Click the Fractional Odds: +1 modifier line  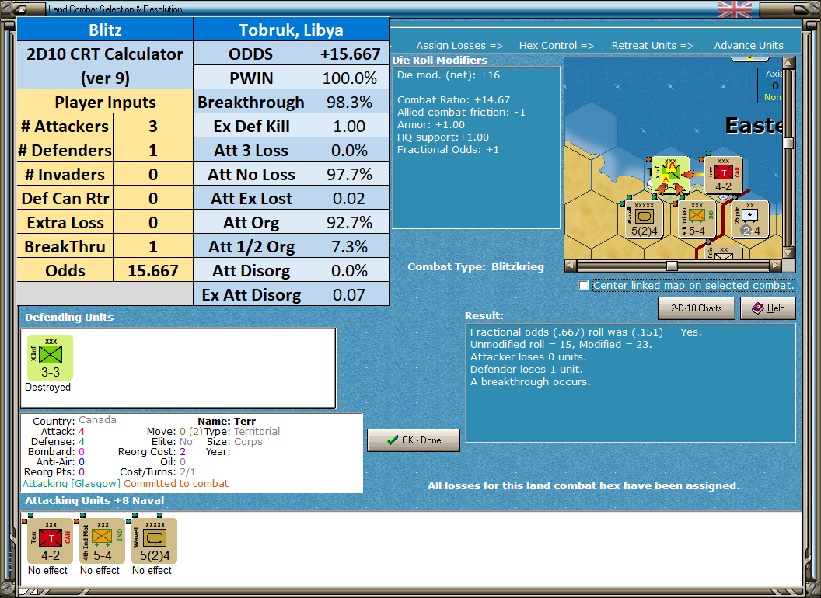click(448, 150)
